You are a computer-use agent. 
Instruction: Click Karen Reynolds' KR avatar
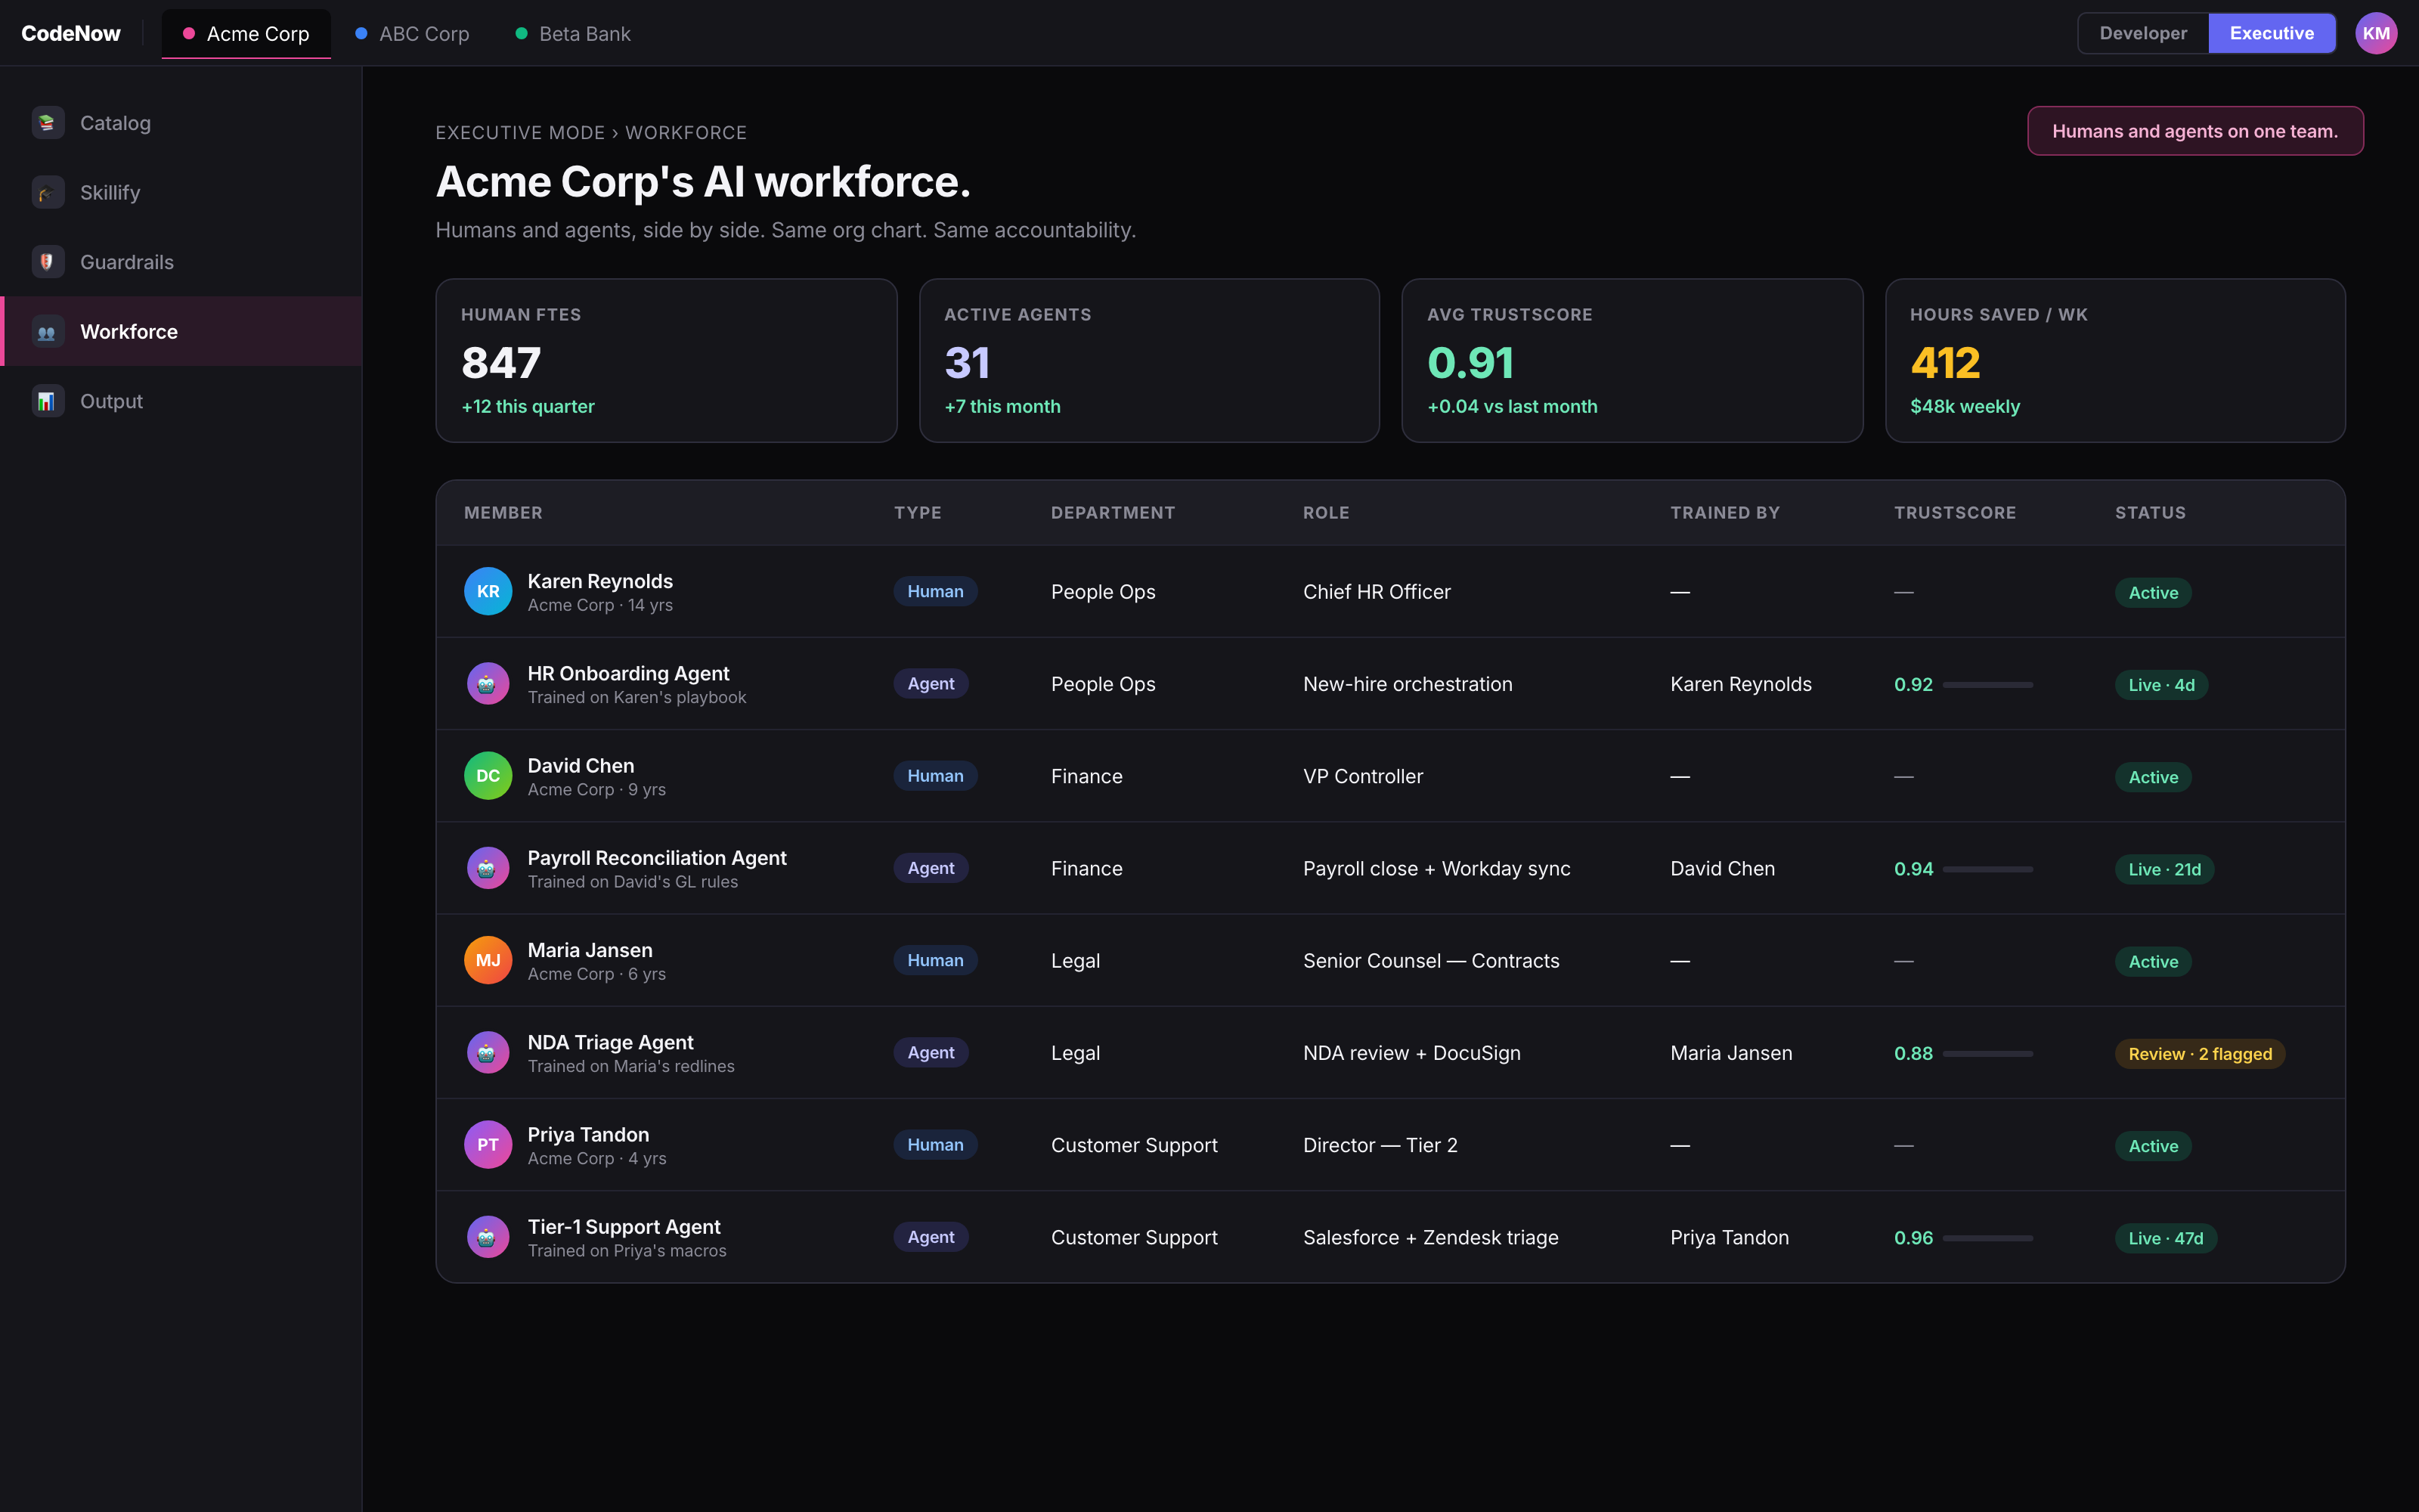click(488, 591)
